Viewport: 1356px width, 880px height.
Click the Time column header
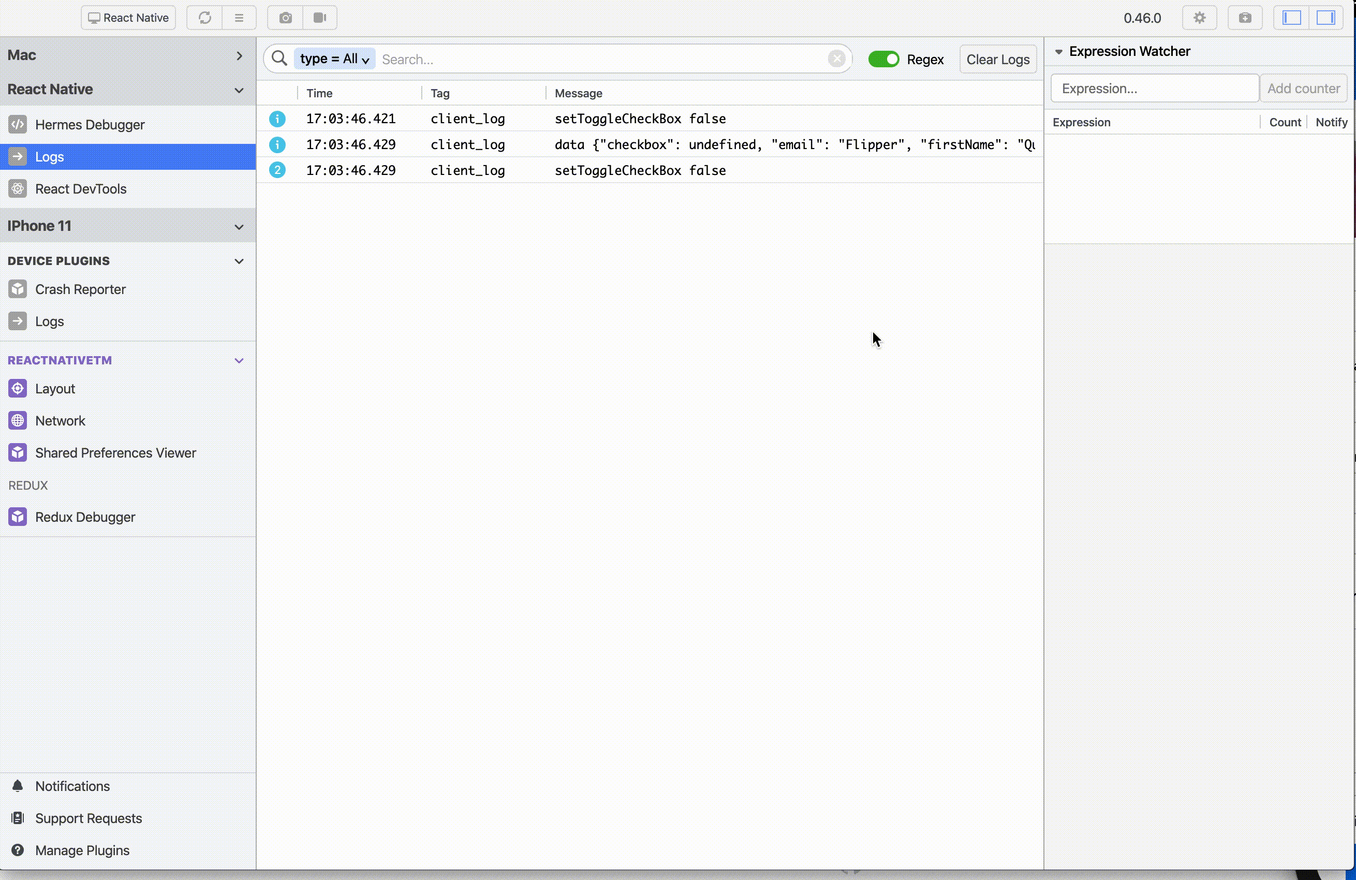(x=320, y=93)
